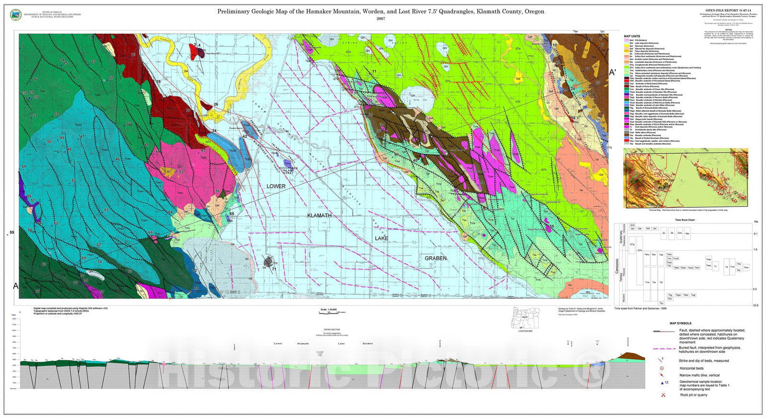Click the bright green QTs swatch
766x418 pixels.
tap(627, 68)
